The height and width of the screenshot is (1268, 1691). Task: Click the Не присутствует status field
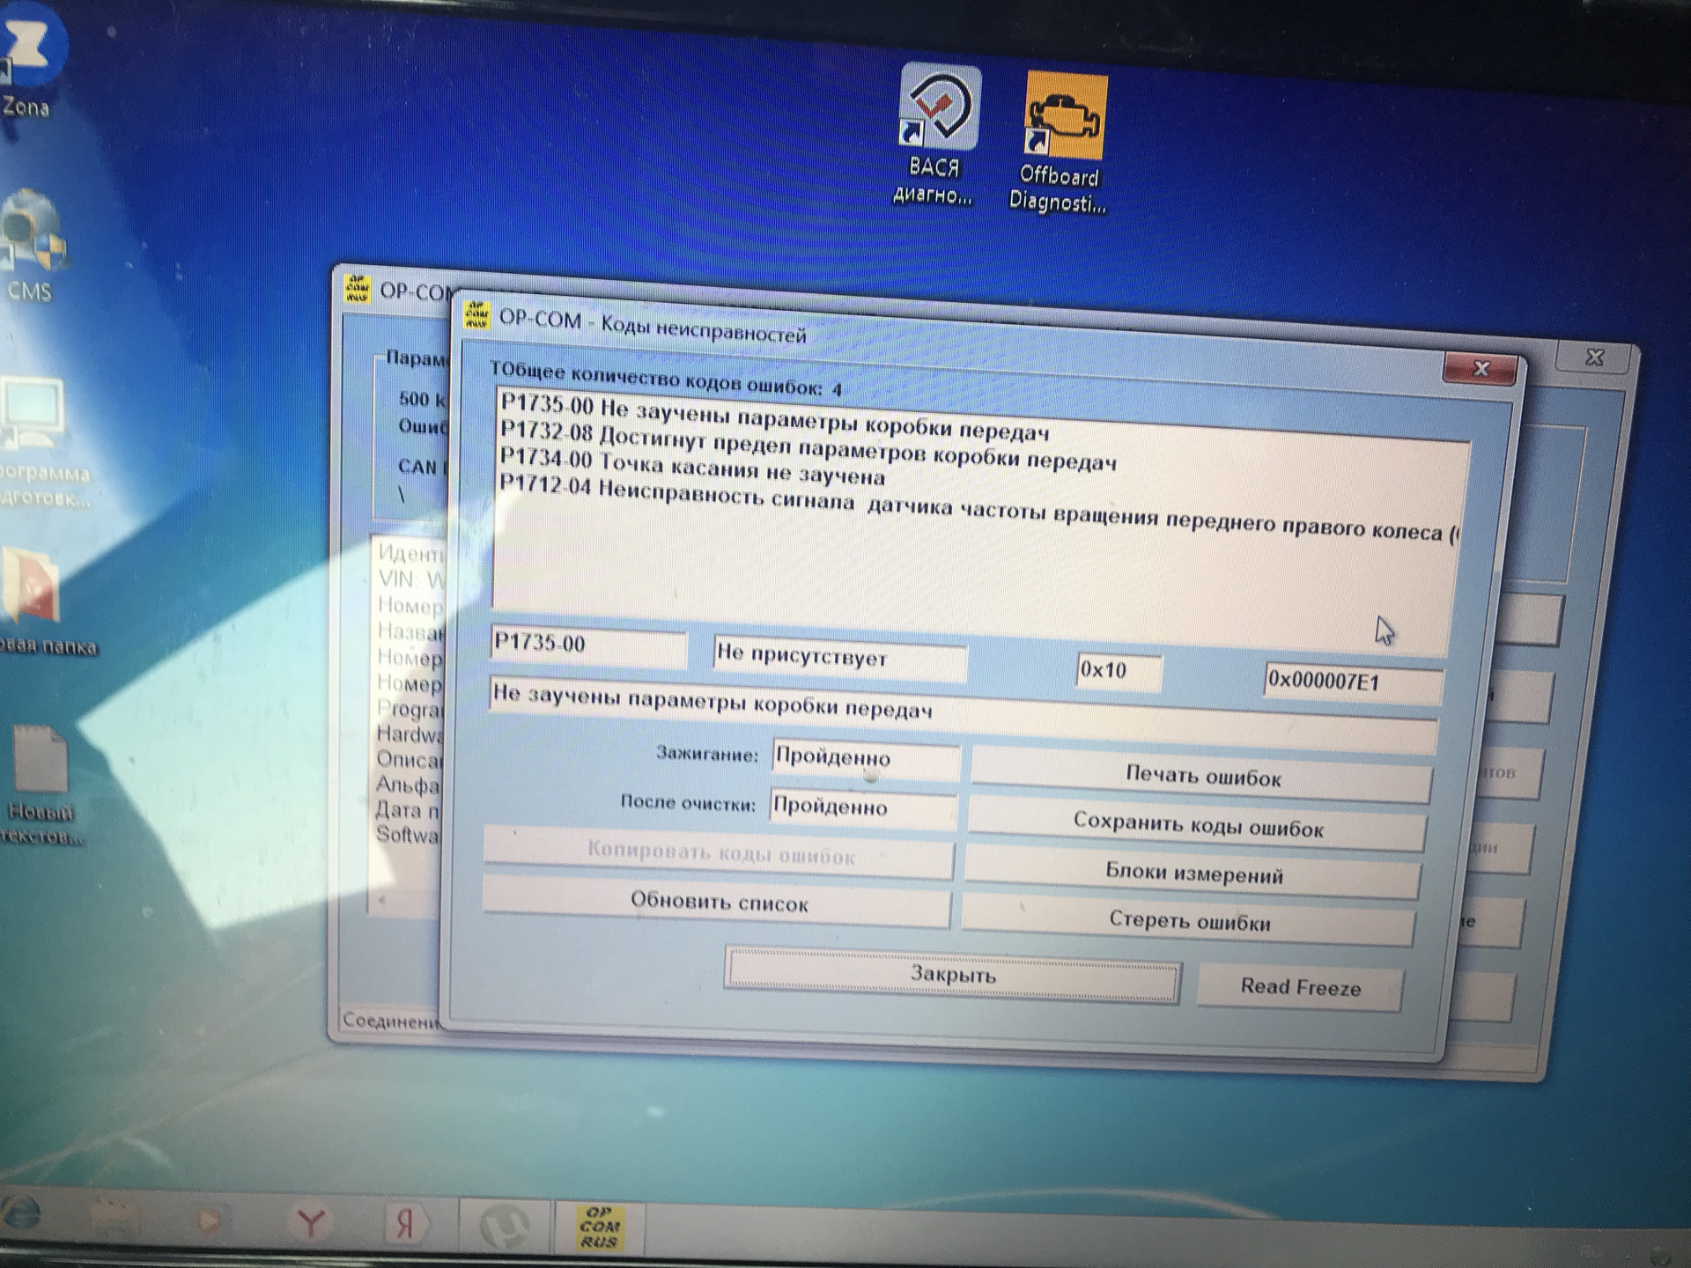pyautogui.click(x=839, y=657)
